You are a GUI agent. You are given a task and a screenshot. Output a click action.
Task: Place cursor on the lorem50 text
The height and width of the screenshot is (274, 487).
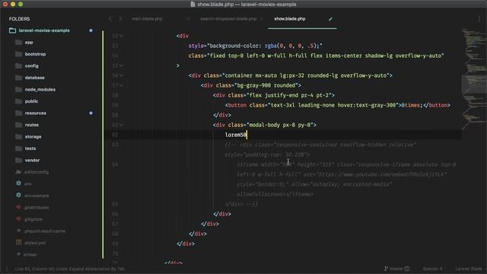236,135
